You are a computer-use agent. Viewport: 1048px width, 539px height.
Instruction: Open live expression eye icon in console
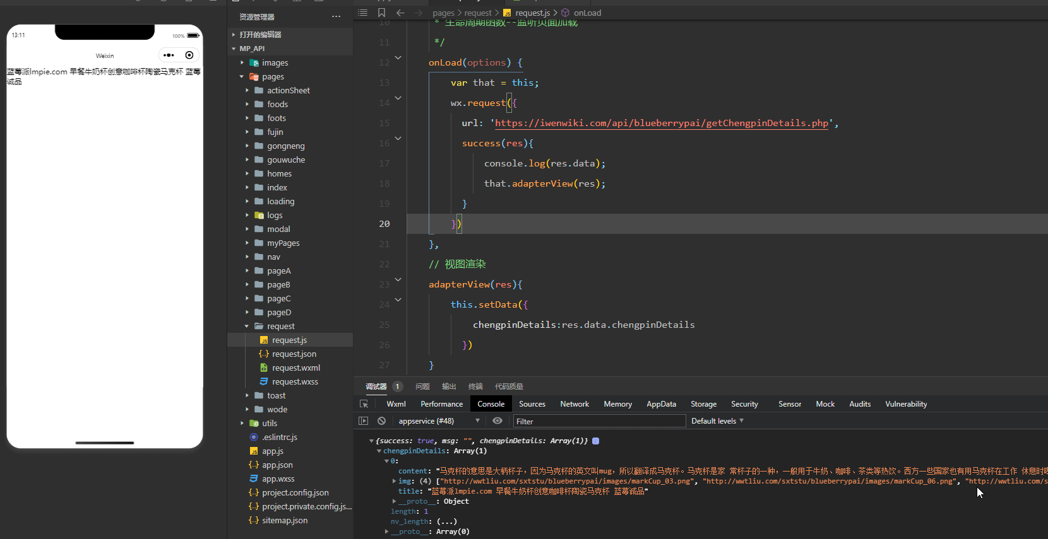click(x=497, y=421)
